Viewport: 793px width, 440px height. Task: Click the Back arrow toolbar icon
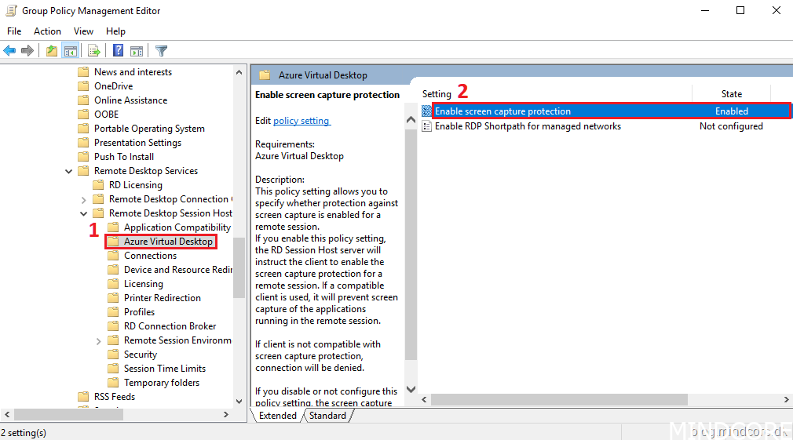pyautogui.click(x=9, y=51)
